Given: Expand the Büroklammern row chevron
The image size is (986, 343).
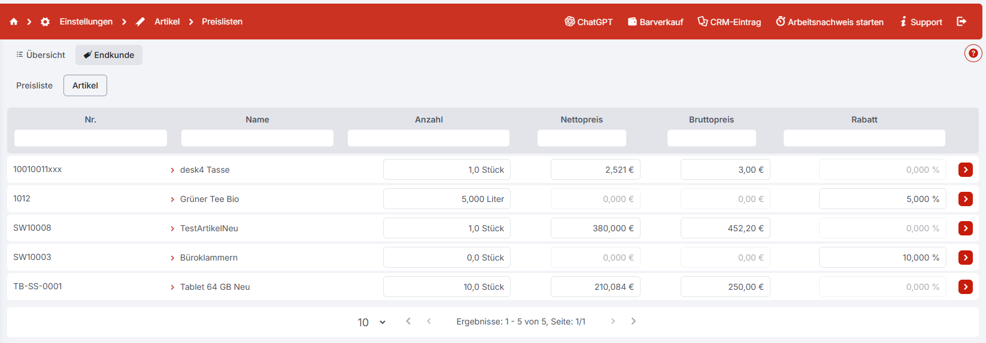Looking at the screenshot, I should tap(172, 258).
